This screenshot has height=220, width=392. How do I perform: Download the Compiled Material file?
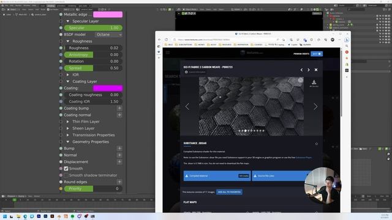[x=217, y=176]
